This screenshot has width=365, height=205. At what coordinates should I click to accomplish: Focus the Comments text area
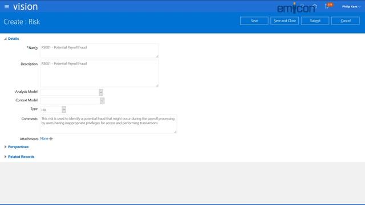click(108, 124)
